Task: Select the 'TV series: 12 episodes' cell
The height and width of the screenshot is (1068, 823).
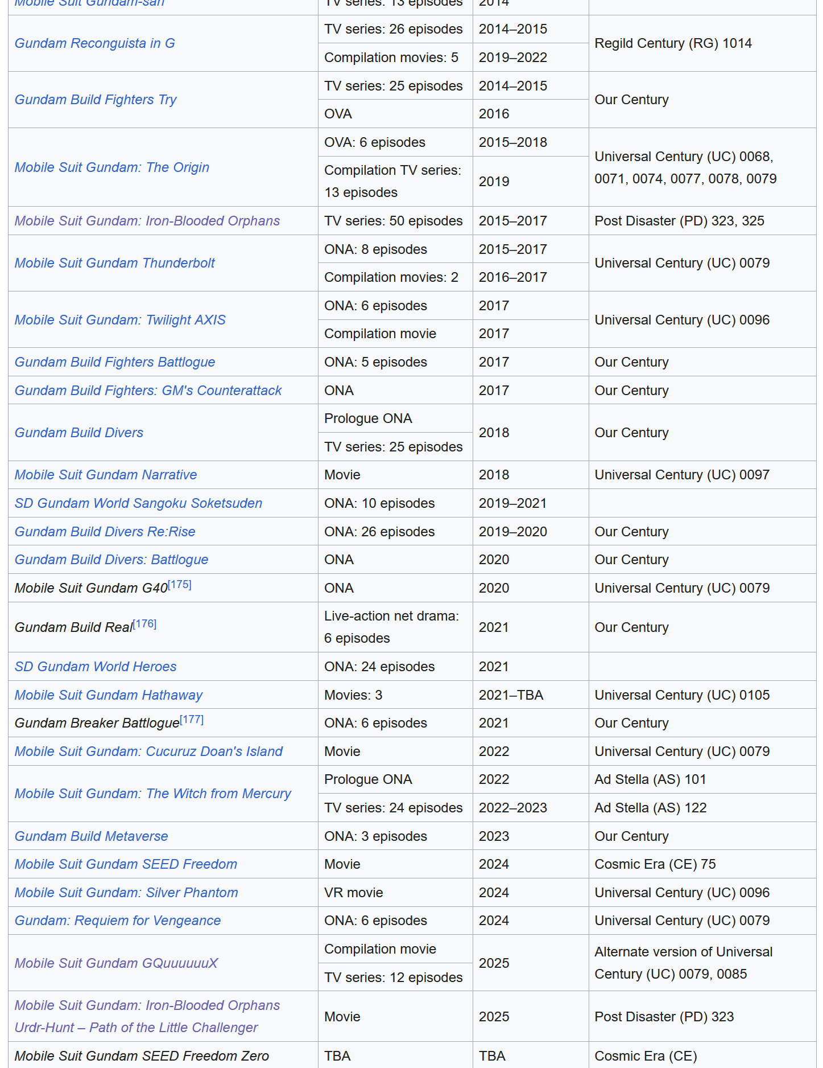Action: point(395,977)
